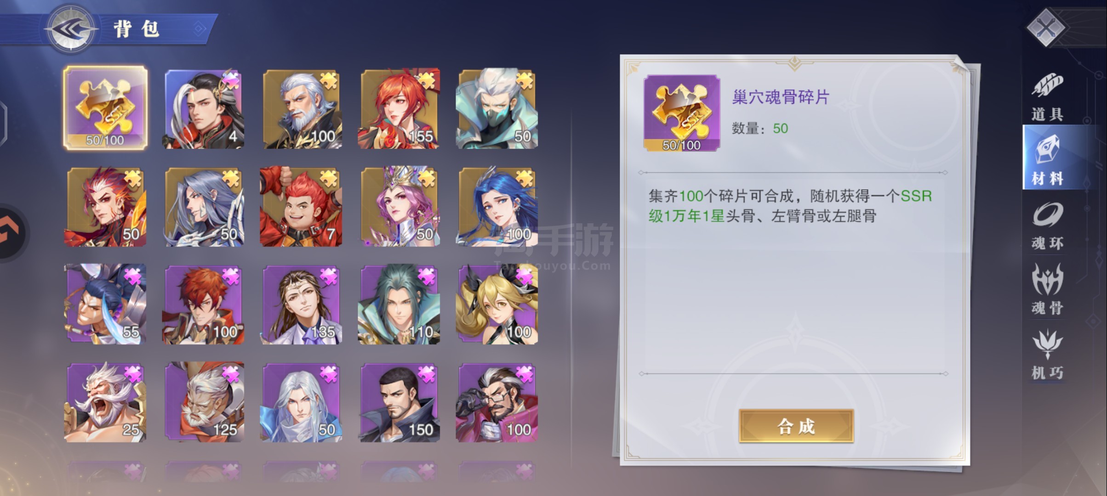The image size is (1107, 496).
Task: Select the shouting white-bearded hero fragment 25
Action: (x=106, y=402)
